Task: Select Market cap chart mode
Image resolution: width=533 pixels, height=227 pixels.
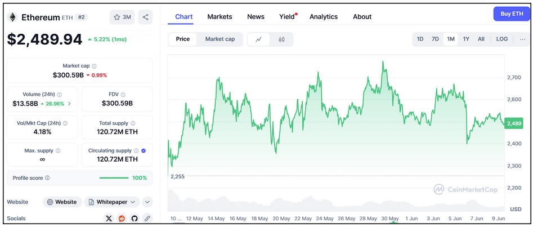Action: point(220,39)
